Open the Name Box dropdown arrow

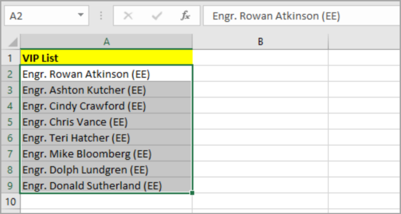(81, 15)
